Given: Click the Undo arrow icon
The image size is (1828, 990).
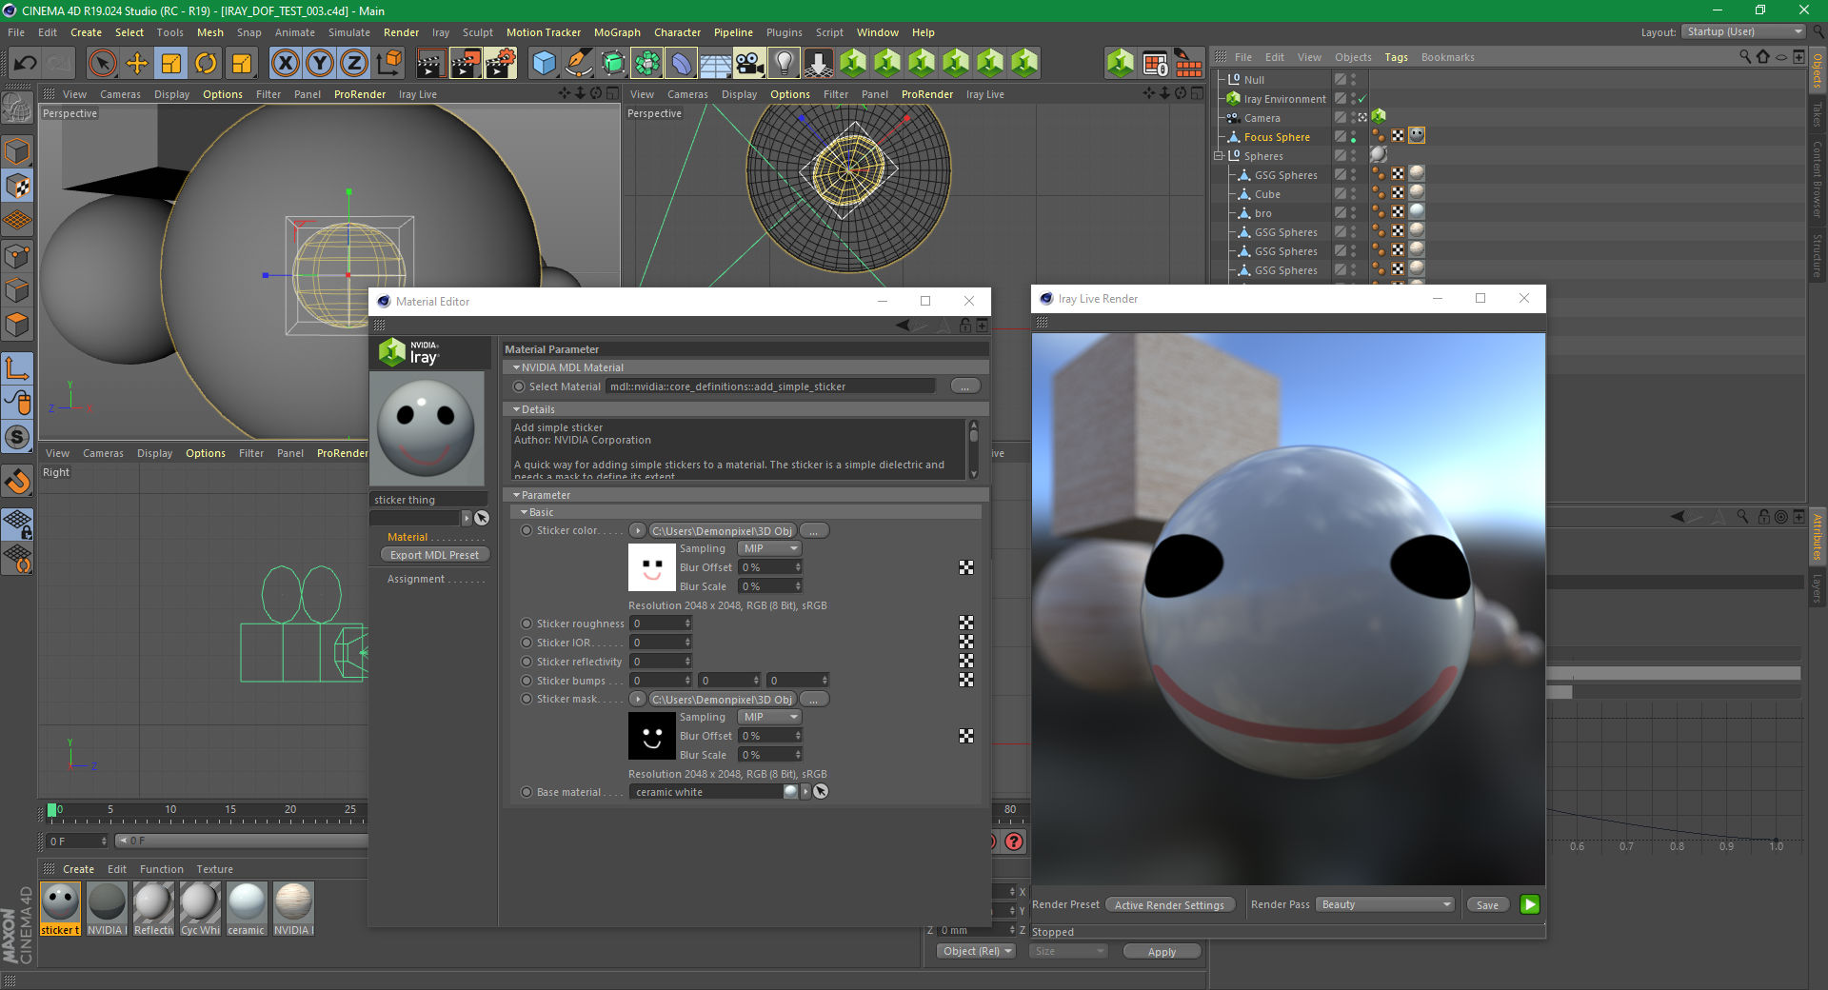Looking at the screenshot, I should click(x=26, y=64).
